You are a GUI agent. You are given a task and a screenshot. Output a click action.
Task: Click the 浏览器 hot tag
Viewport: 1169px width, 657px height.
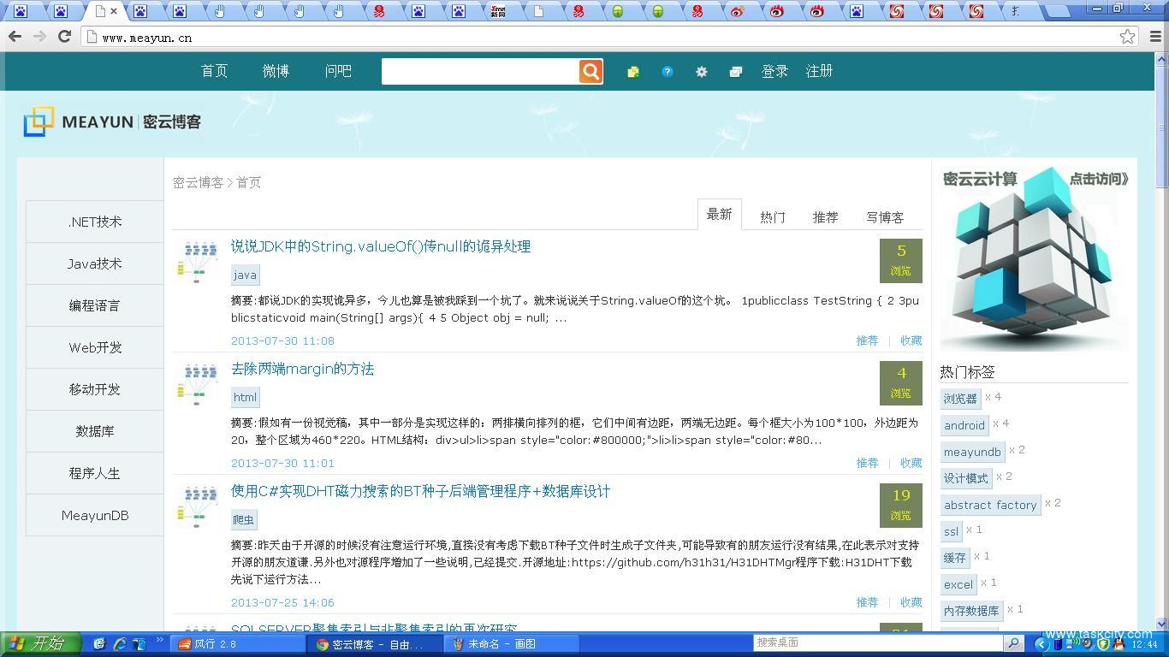pos(960,399)
